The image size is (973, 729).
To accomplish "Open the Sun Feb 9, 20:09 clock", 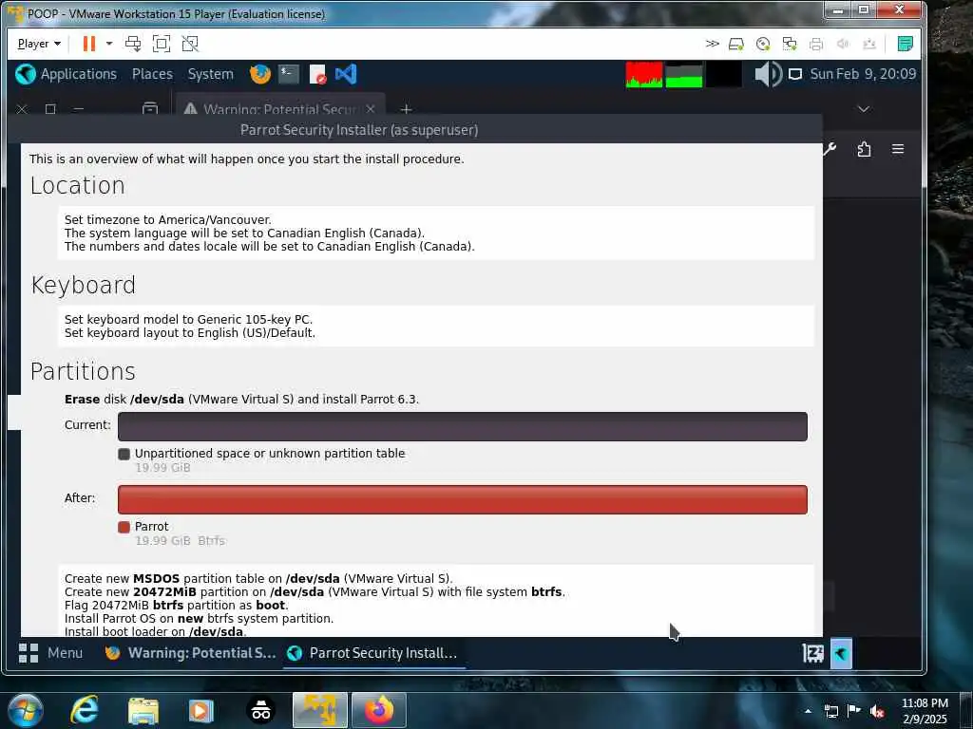I will coord(863,74).
